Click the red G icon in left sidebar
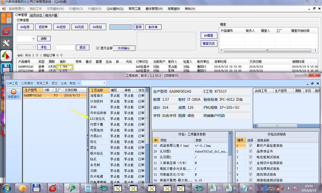 [6, 31]
